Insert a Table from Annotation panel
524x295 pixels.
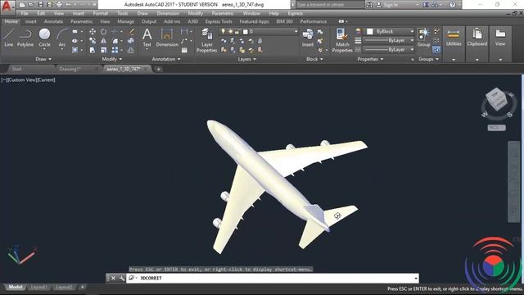pyautogui.click(x=184, y=50)
